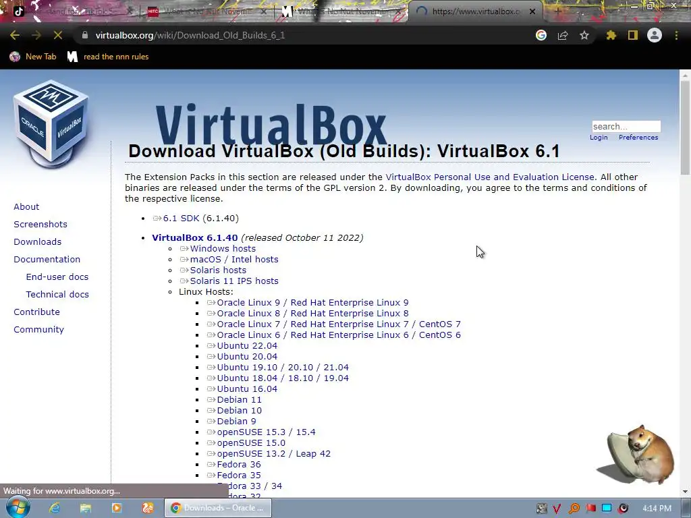Download the 6.1 SDK link

181,219
